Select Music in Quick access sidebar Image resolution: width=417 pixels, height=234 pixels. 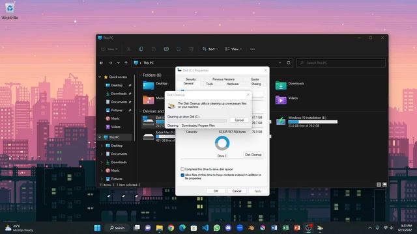(x=115, y=118)
